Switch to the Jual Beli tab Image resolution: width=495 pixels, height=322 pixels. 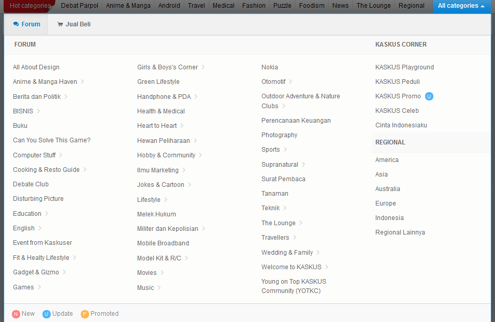74,24
